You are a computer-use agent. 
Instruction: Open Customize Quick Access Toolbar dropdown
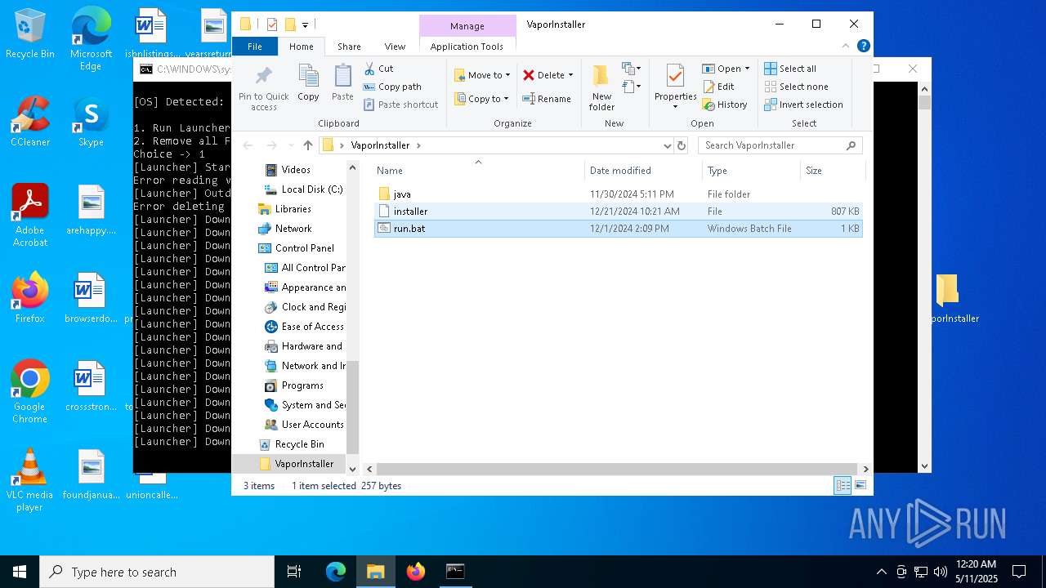click(x=305, y=24)
